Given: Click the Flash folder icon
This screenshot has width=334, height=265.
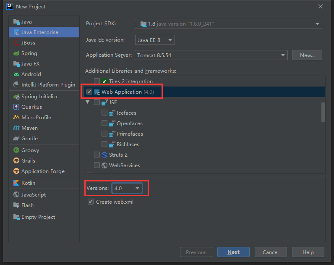Looking at the screenshot, I should (x=16, y=205).
